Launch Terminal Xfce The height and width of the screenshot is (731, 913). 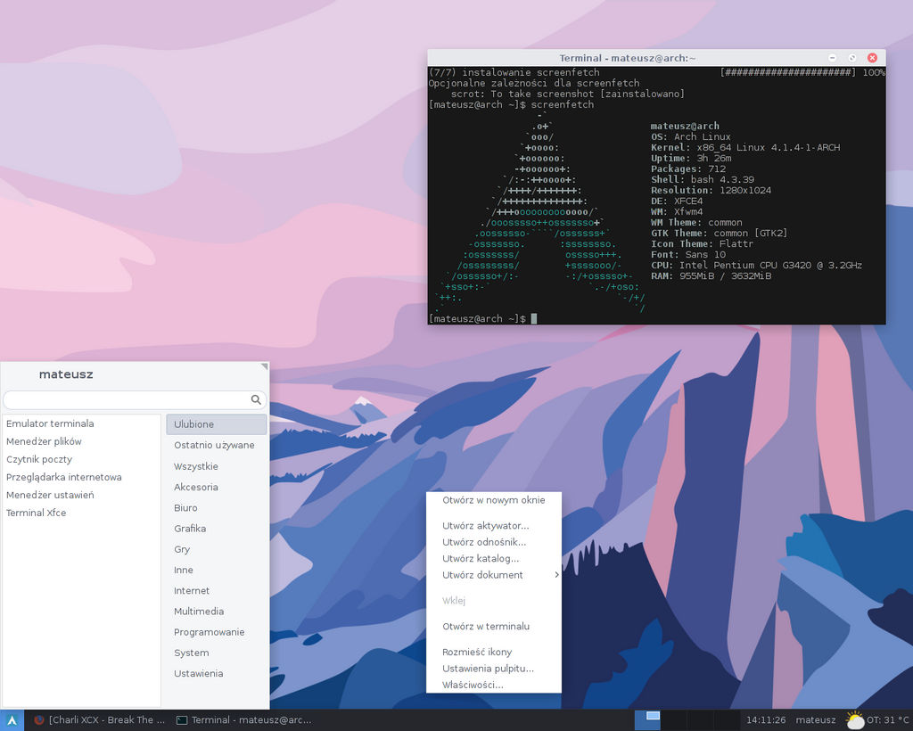81,513
